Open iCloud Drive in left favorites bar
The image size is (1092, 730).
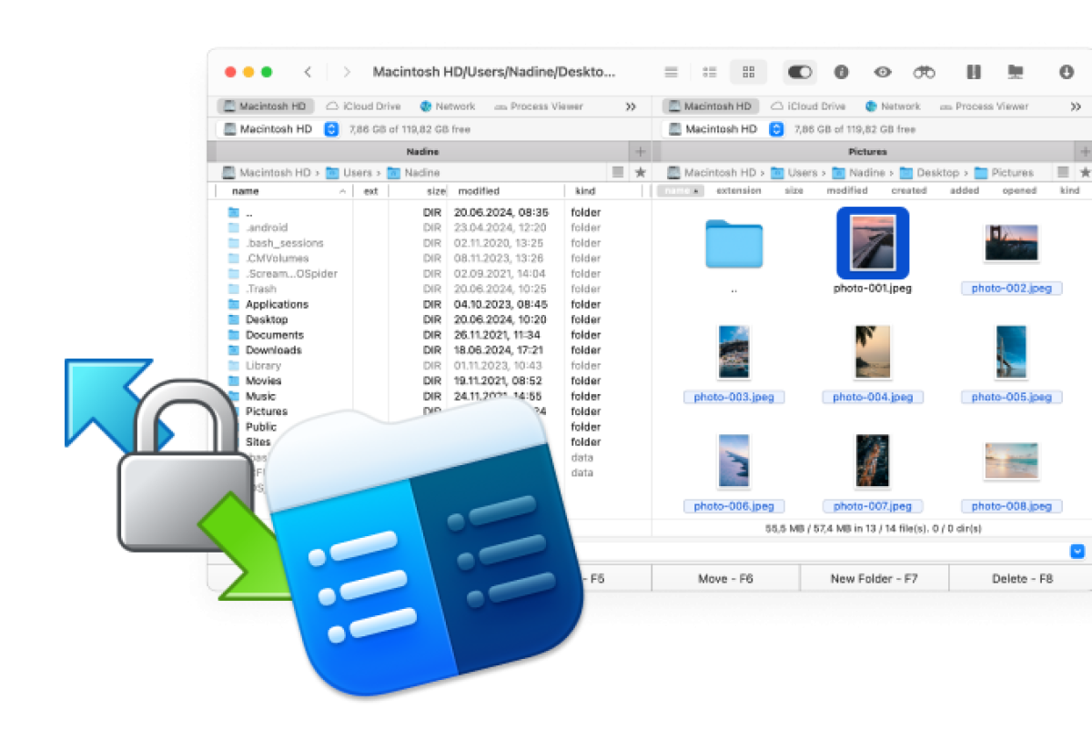coord(363,106)
